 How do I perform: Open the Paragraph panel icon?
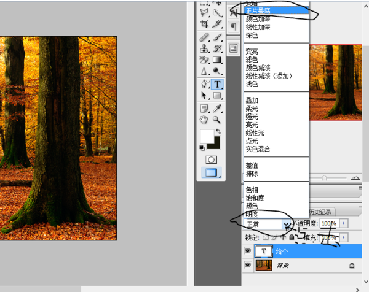point(234,26)
